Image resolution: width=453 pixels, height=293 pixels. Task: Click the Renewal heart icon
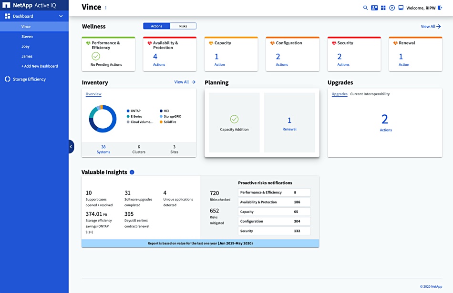click(x=395, y=43)
